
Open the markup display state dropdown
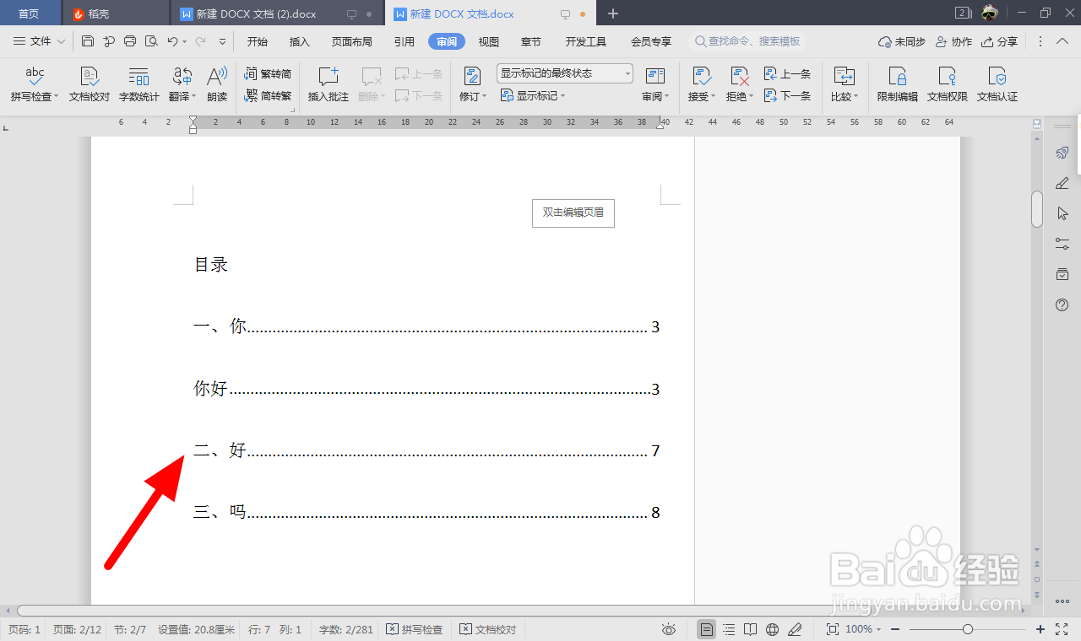pyautogui.click(x=565, y=73)
